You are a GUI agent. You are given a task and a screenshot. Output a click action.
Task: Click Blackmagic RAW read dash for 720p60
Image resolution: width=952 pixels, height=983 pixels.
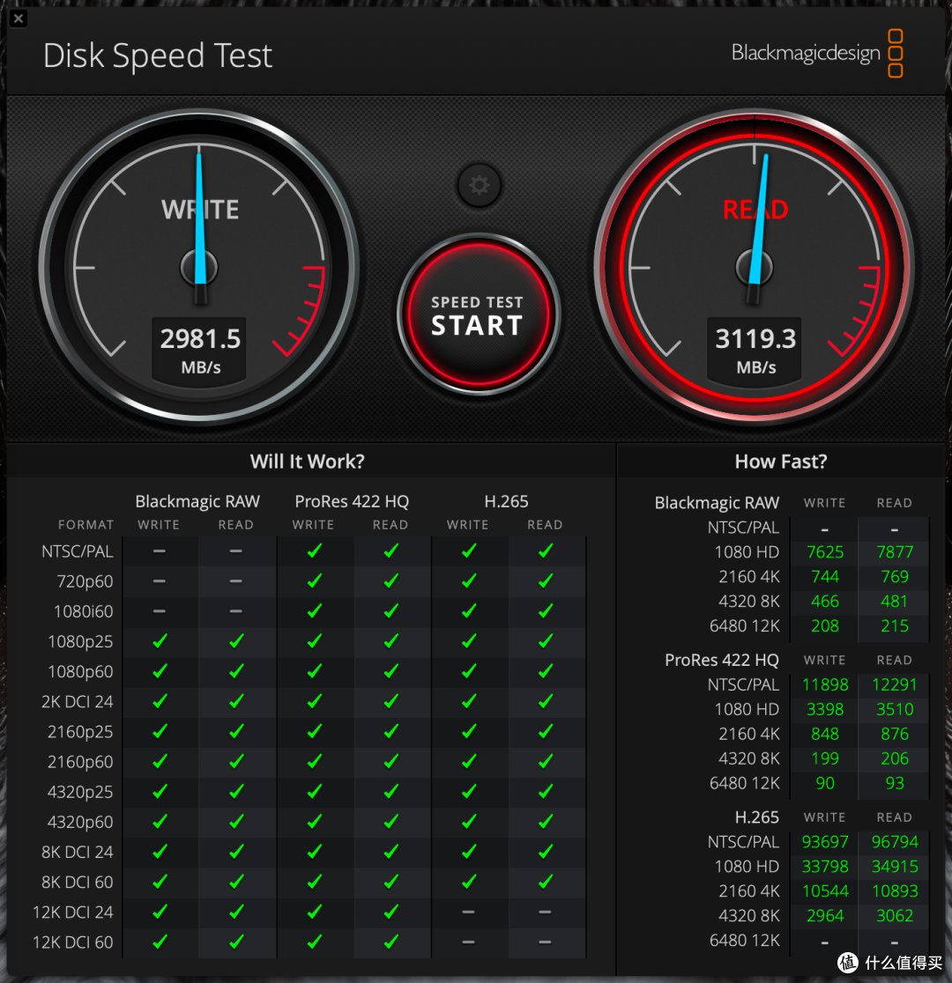pos(236,581)
